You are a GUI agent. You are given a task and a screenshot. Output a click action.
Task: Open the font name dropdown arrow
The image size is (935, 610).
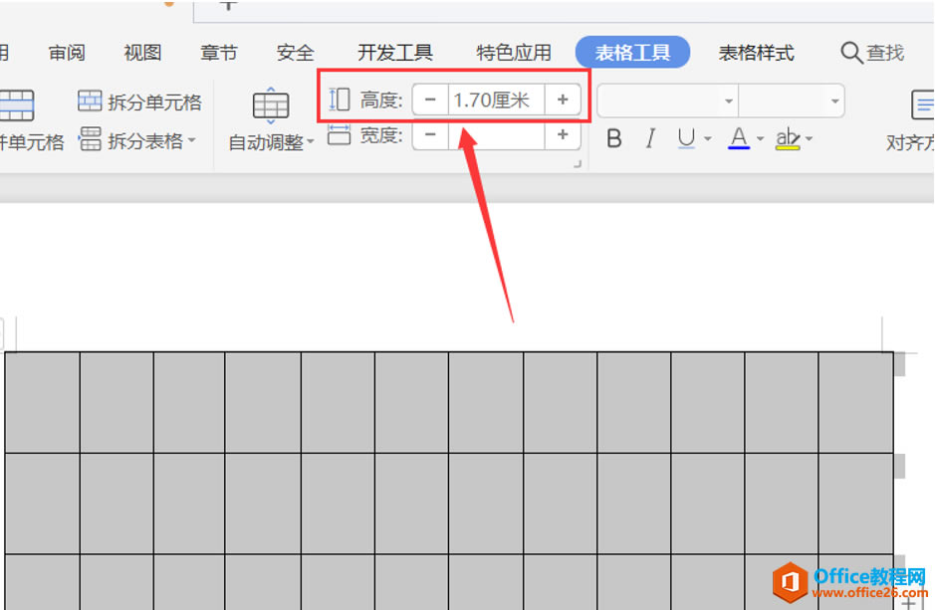click(729, 102)
